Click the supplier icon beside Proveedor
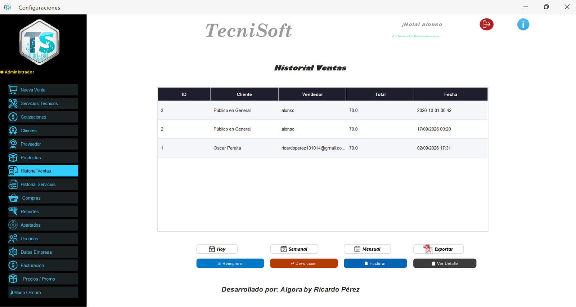Image resolution: width=576 pixels, height=307 pixels. 13,144
